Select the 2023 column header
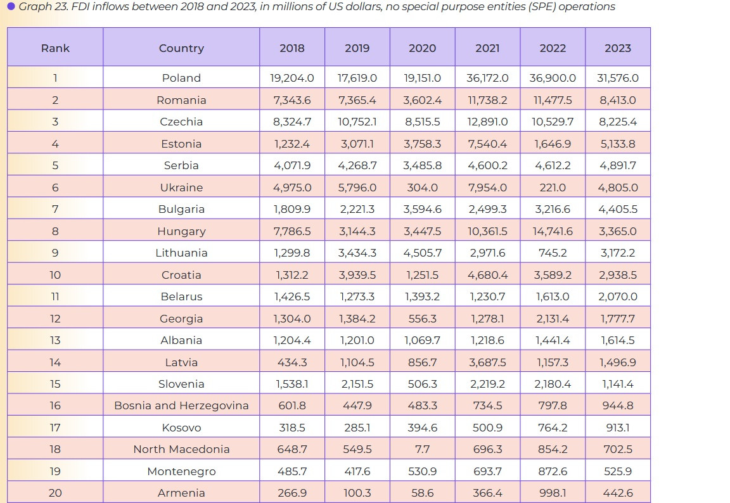The width and height of the screenshot is (730, 503). [x=617, y=48]
